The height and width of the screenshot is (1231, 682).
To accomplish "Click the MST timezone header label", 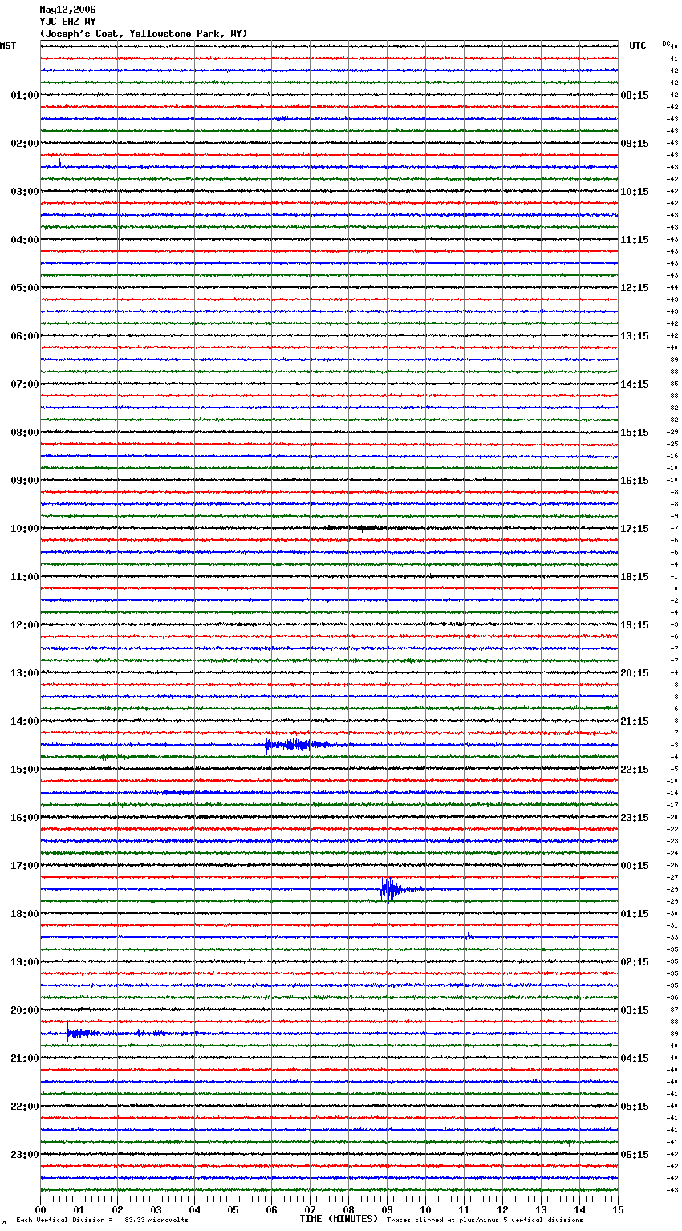I will click(x=8, y=46).
